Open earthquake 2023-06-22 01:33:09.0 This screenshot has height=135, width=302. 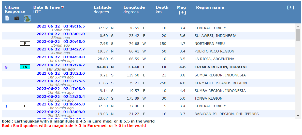click(x=61, y=112)
